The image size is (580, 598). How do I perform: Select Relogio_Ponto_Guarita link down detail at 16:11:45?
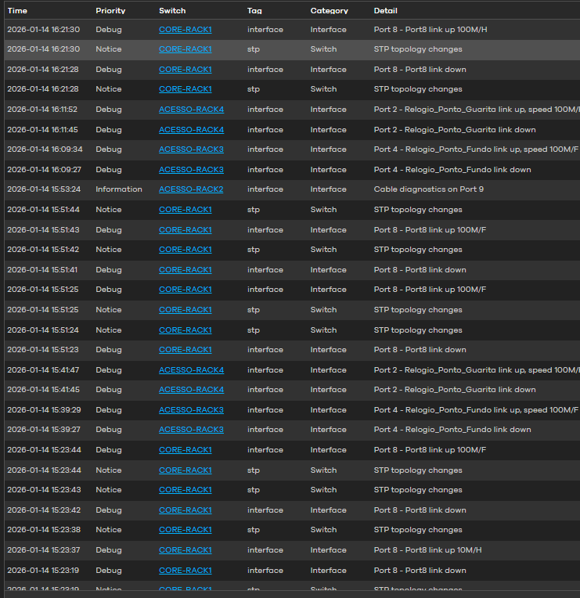(455, 130)
